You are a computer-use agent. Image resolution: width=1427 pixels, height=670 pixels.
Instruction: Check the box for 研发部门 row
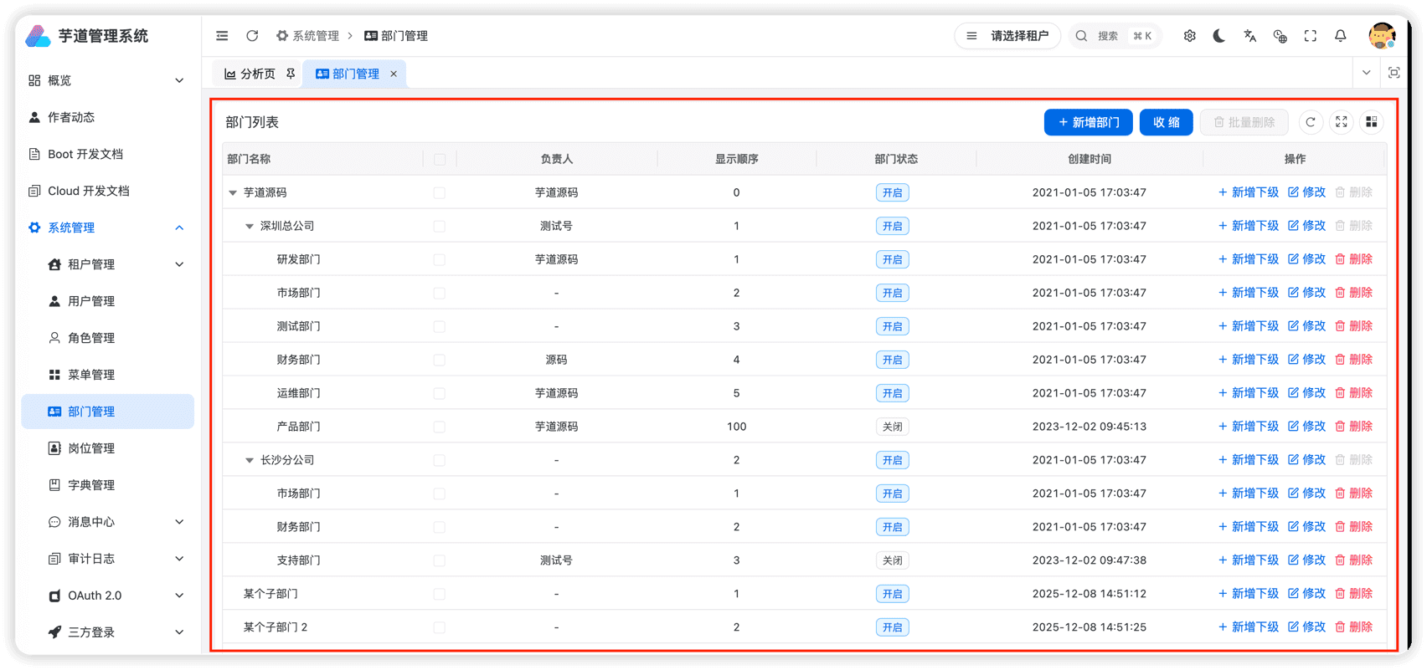[x=440, y=259]
